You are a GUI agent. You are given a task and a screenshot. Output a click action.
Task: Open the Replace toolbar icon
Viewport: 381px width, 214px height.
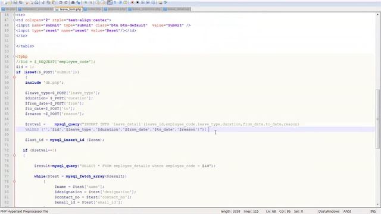coord(78,2)
